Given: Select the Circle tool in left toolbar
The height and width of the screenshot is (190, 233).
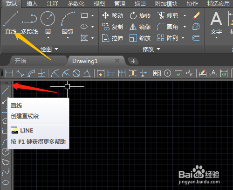Looking at the screenshot, I should 6,152.
